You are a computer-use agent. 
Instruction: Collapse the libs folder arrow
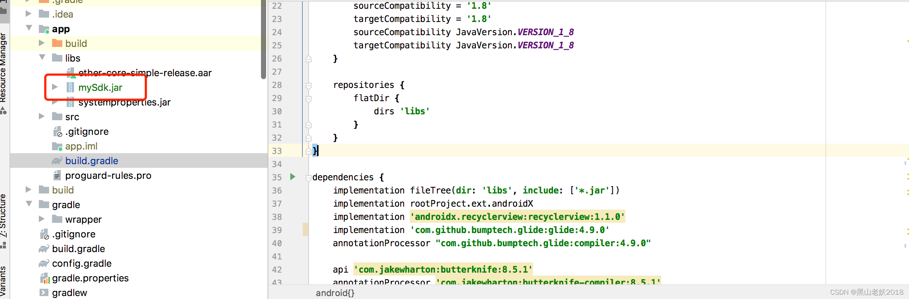[42, 58]
